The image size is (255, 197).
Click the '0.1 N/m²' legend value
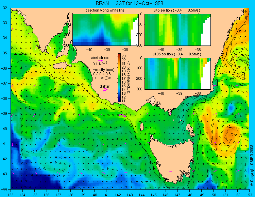(x=100, y=64)
